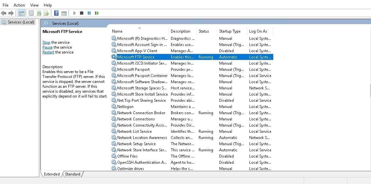371x184 pixels.
Task: Click the Back arrow toolbar button
Action: tap(4, 13)
